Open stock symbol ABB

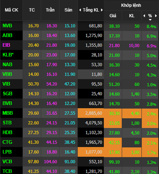coord(8,35)
